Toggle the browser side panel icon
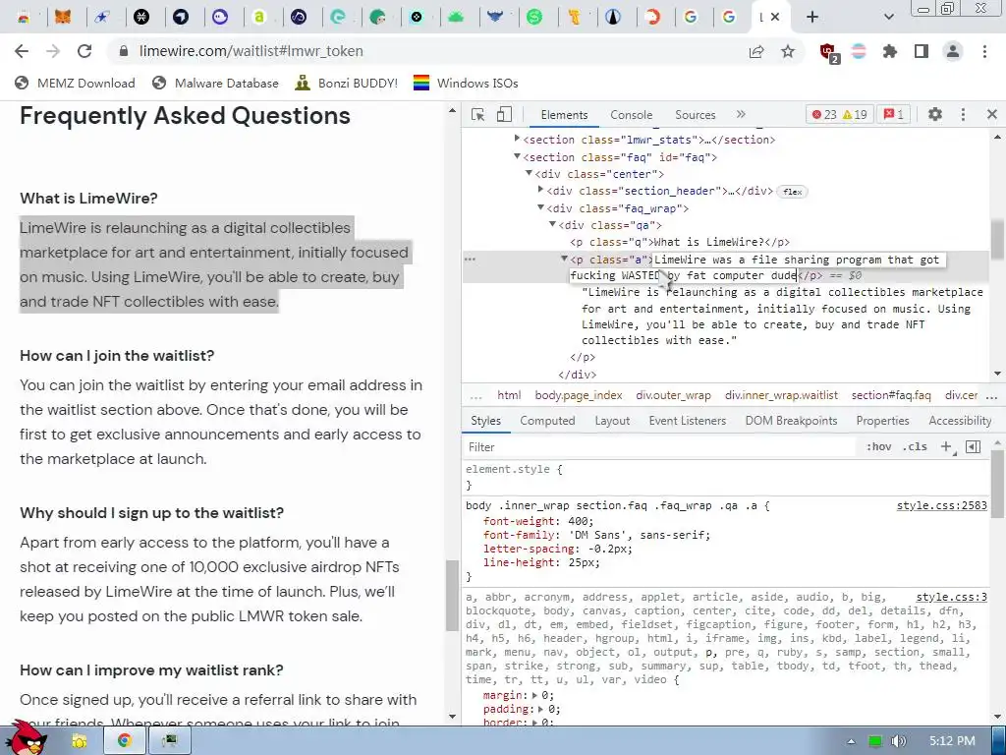This screenshot has height=755, width=1006. [922, 51]
